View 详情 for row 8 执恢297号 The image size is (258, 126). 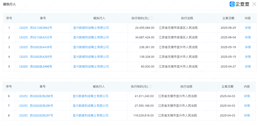click(247, 116)
